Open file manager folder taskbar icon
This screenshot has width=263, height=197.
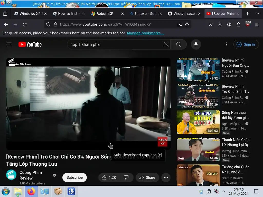pos(18,191)
